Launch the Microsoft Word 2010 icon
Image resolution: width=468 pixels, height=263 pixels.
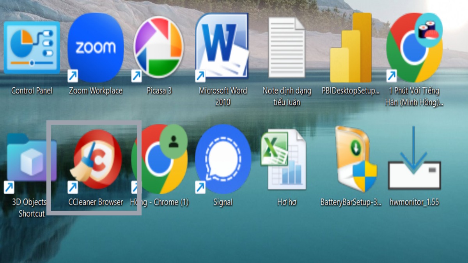(222, 46)
